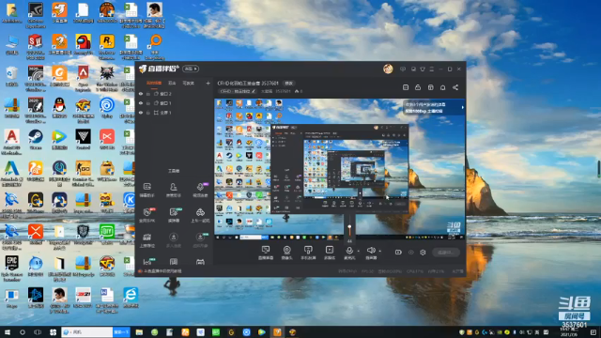Open stream settings with the gear icon

(x=423, y=253)
